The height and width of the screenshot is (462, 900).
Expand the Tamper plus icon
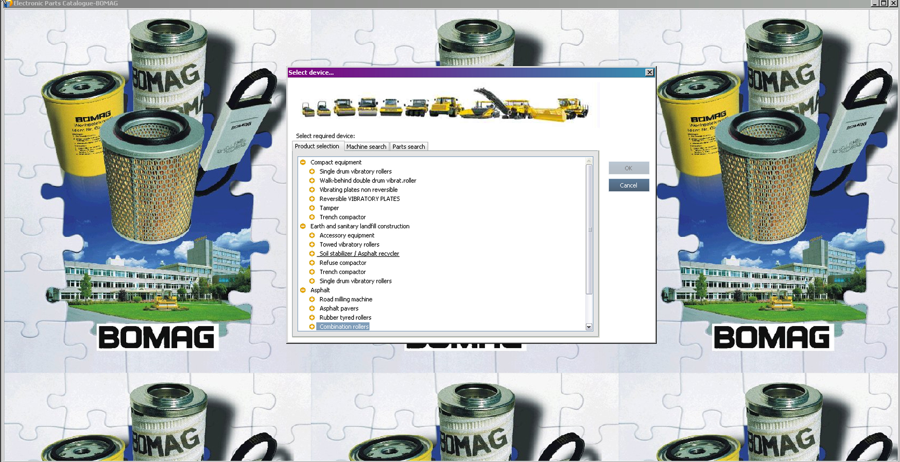point(312,208)
